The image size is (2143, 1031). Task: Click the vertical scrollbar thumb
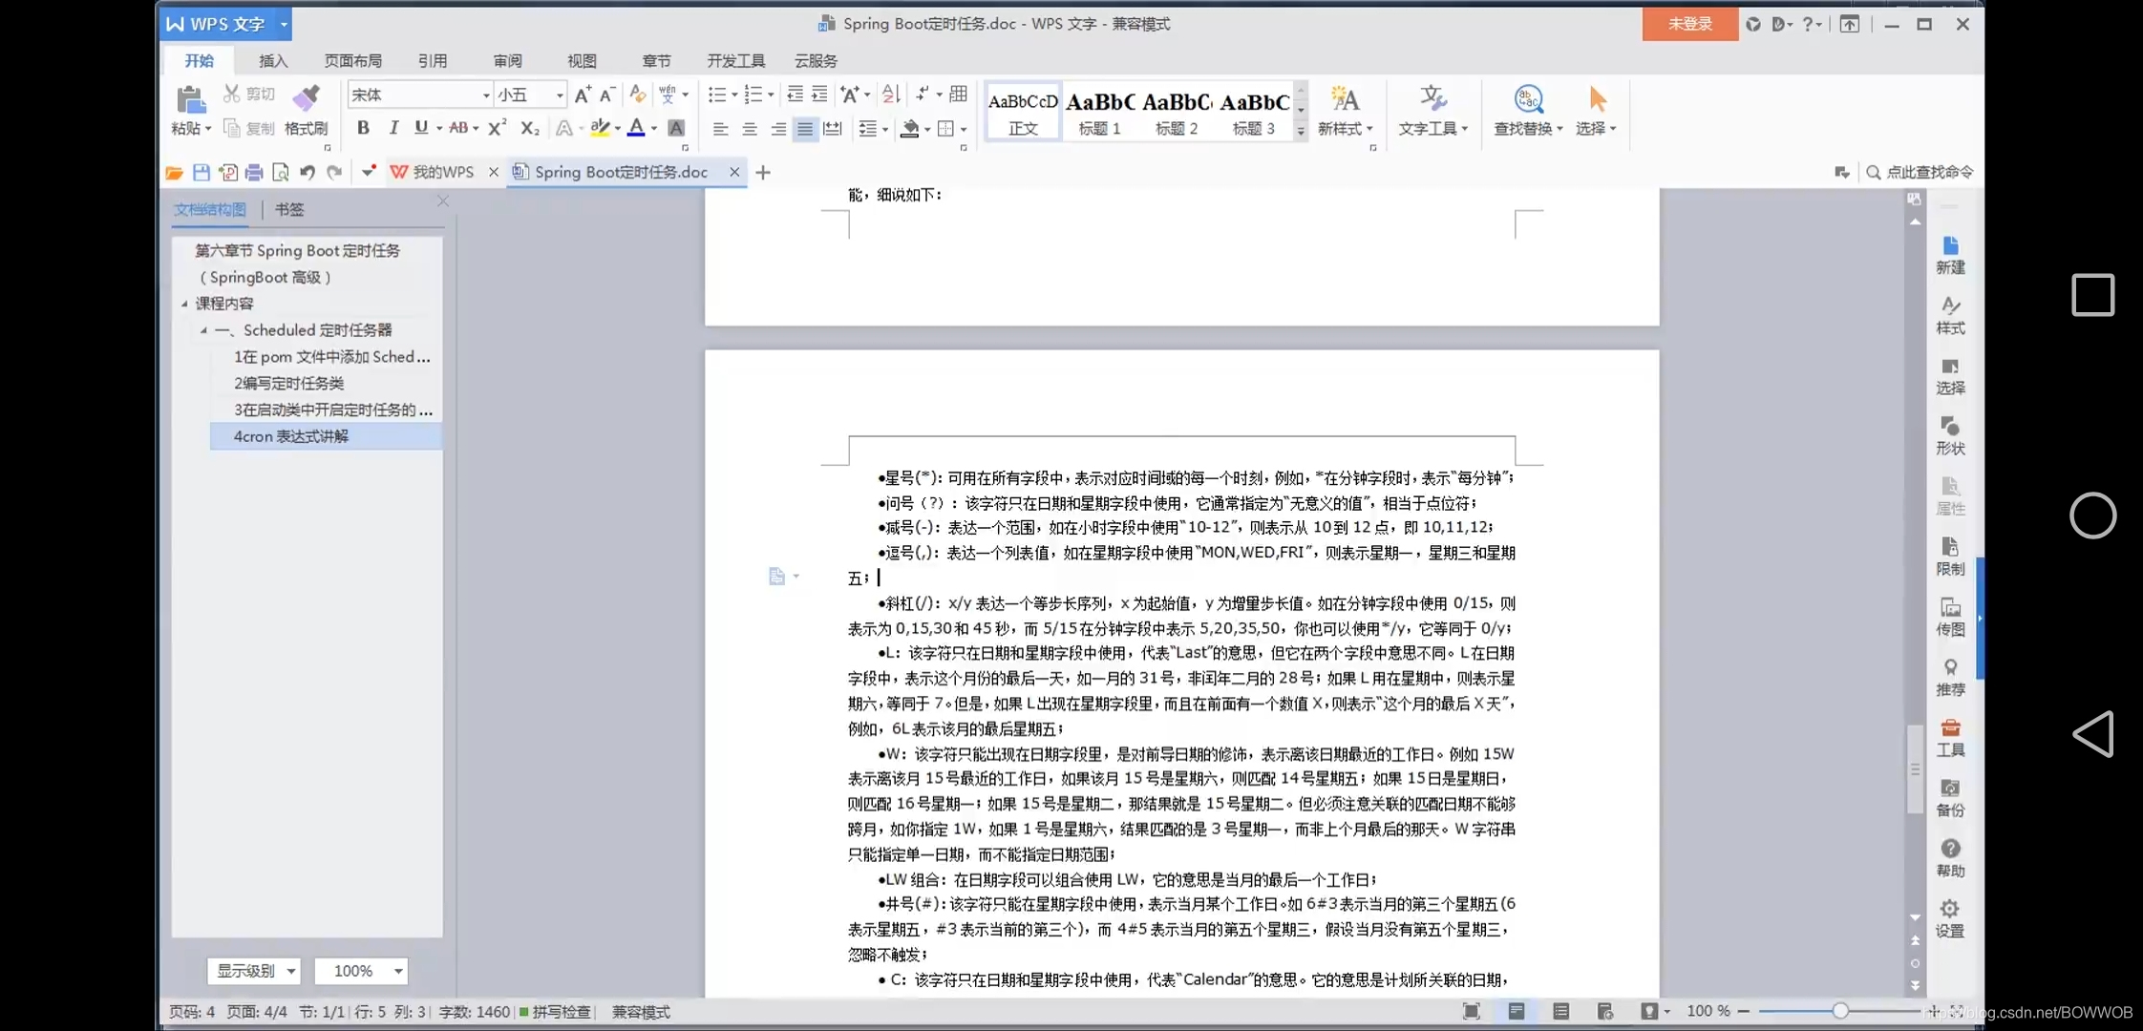pyautogui.click(x=1915, y=768)
